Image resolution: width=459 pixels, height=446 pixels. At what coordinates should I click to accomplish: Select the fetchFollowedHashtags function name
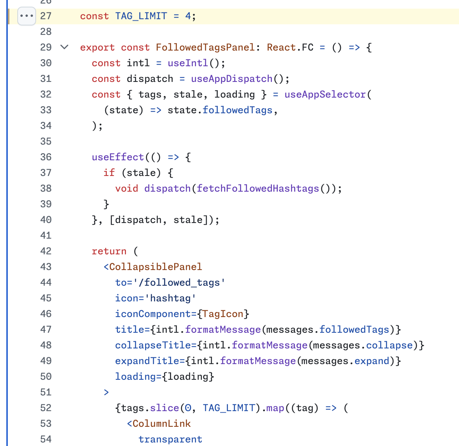tap(258, 189)
